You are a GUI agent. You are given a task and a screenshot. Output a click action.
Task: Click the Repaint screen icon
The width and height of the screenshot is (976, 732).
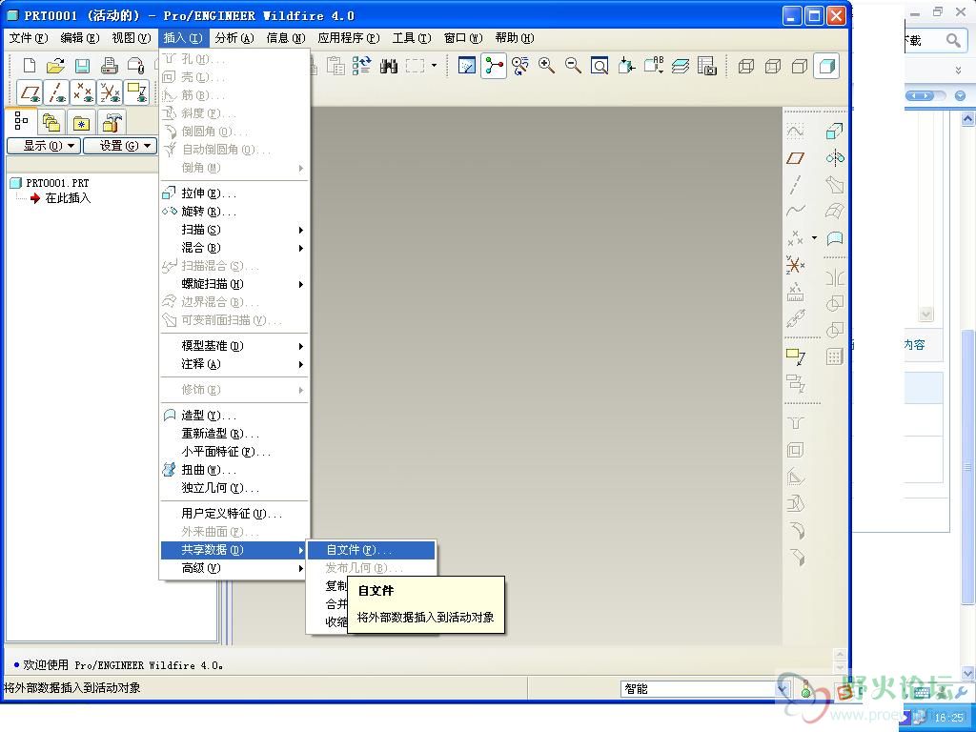[467, 66]
